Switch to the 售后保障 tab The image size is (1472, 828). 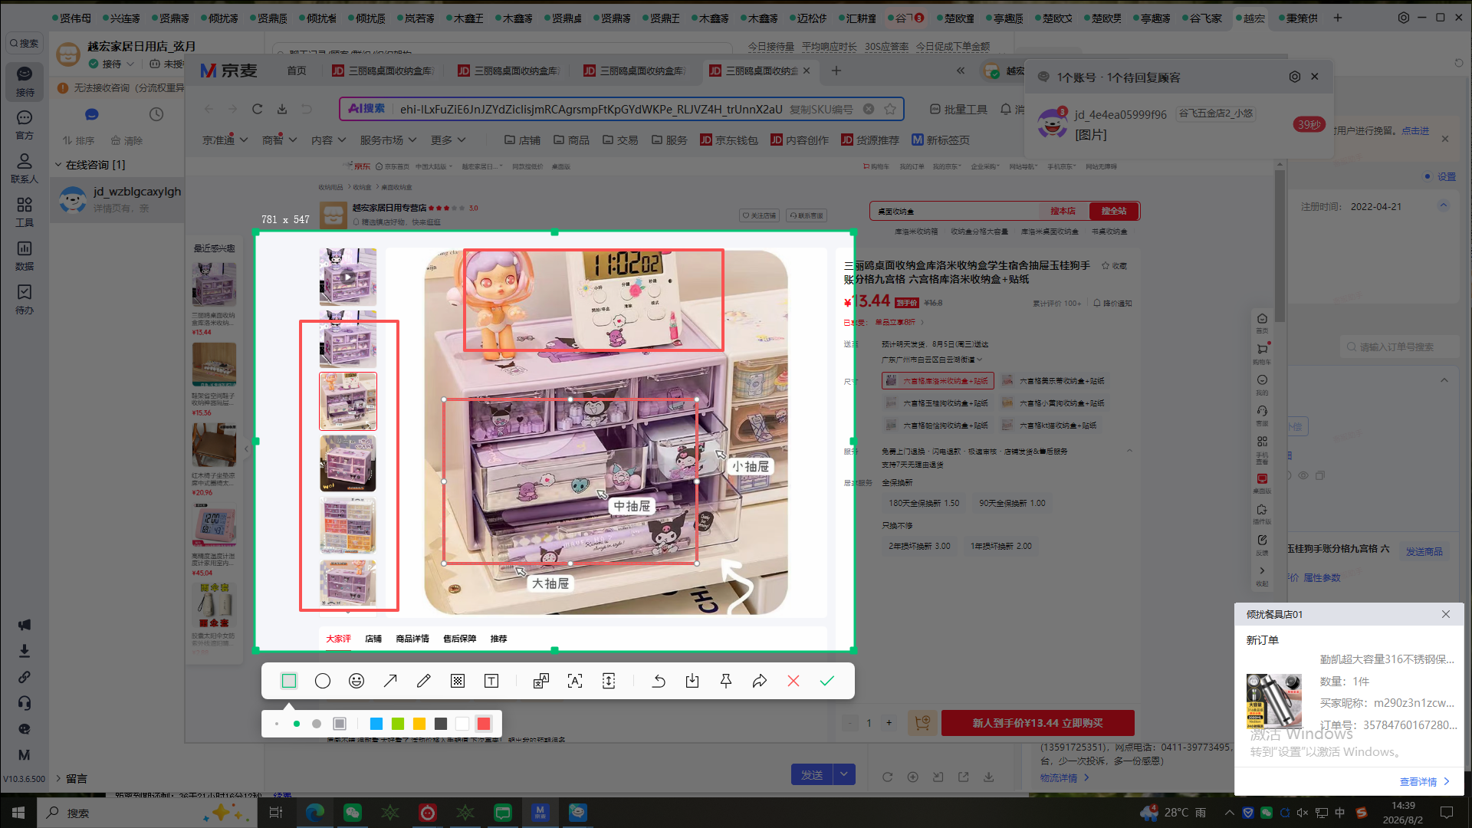click(459, 639)
